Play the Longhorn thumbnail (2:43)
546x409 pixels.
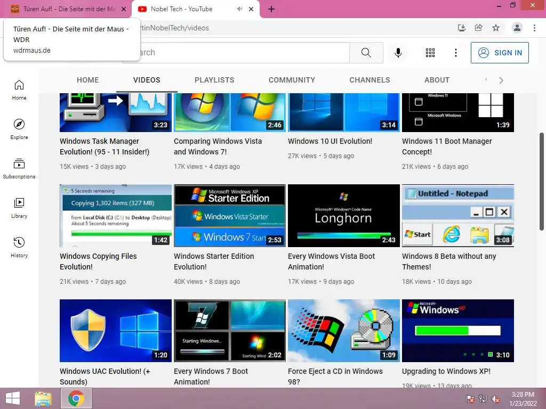[344, 216]
